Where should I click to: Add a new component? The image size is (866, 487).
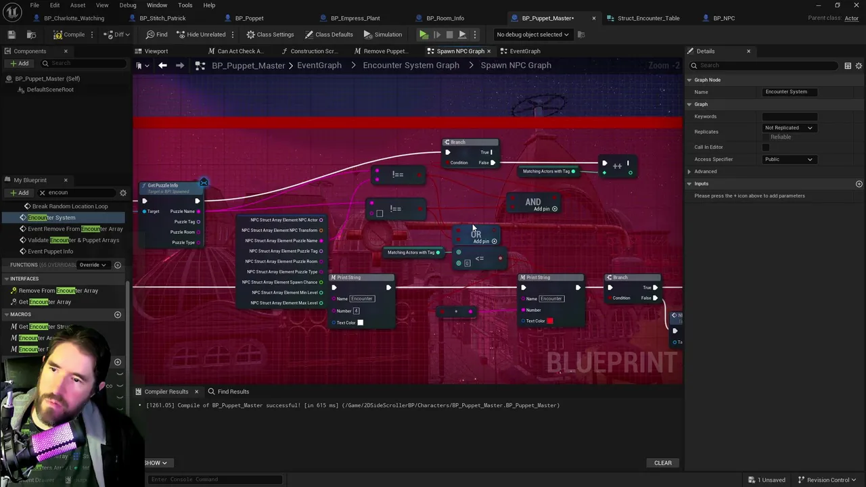[x=19, y=64]
